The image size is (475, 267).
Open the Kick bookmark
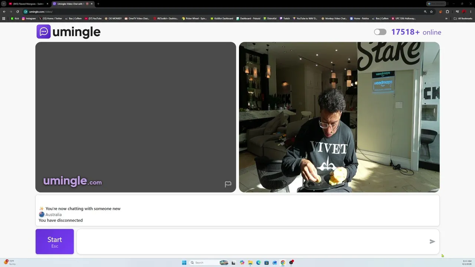tap(15, 19)
